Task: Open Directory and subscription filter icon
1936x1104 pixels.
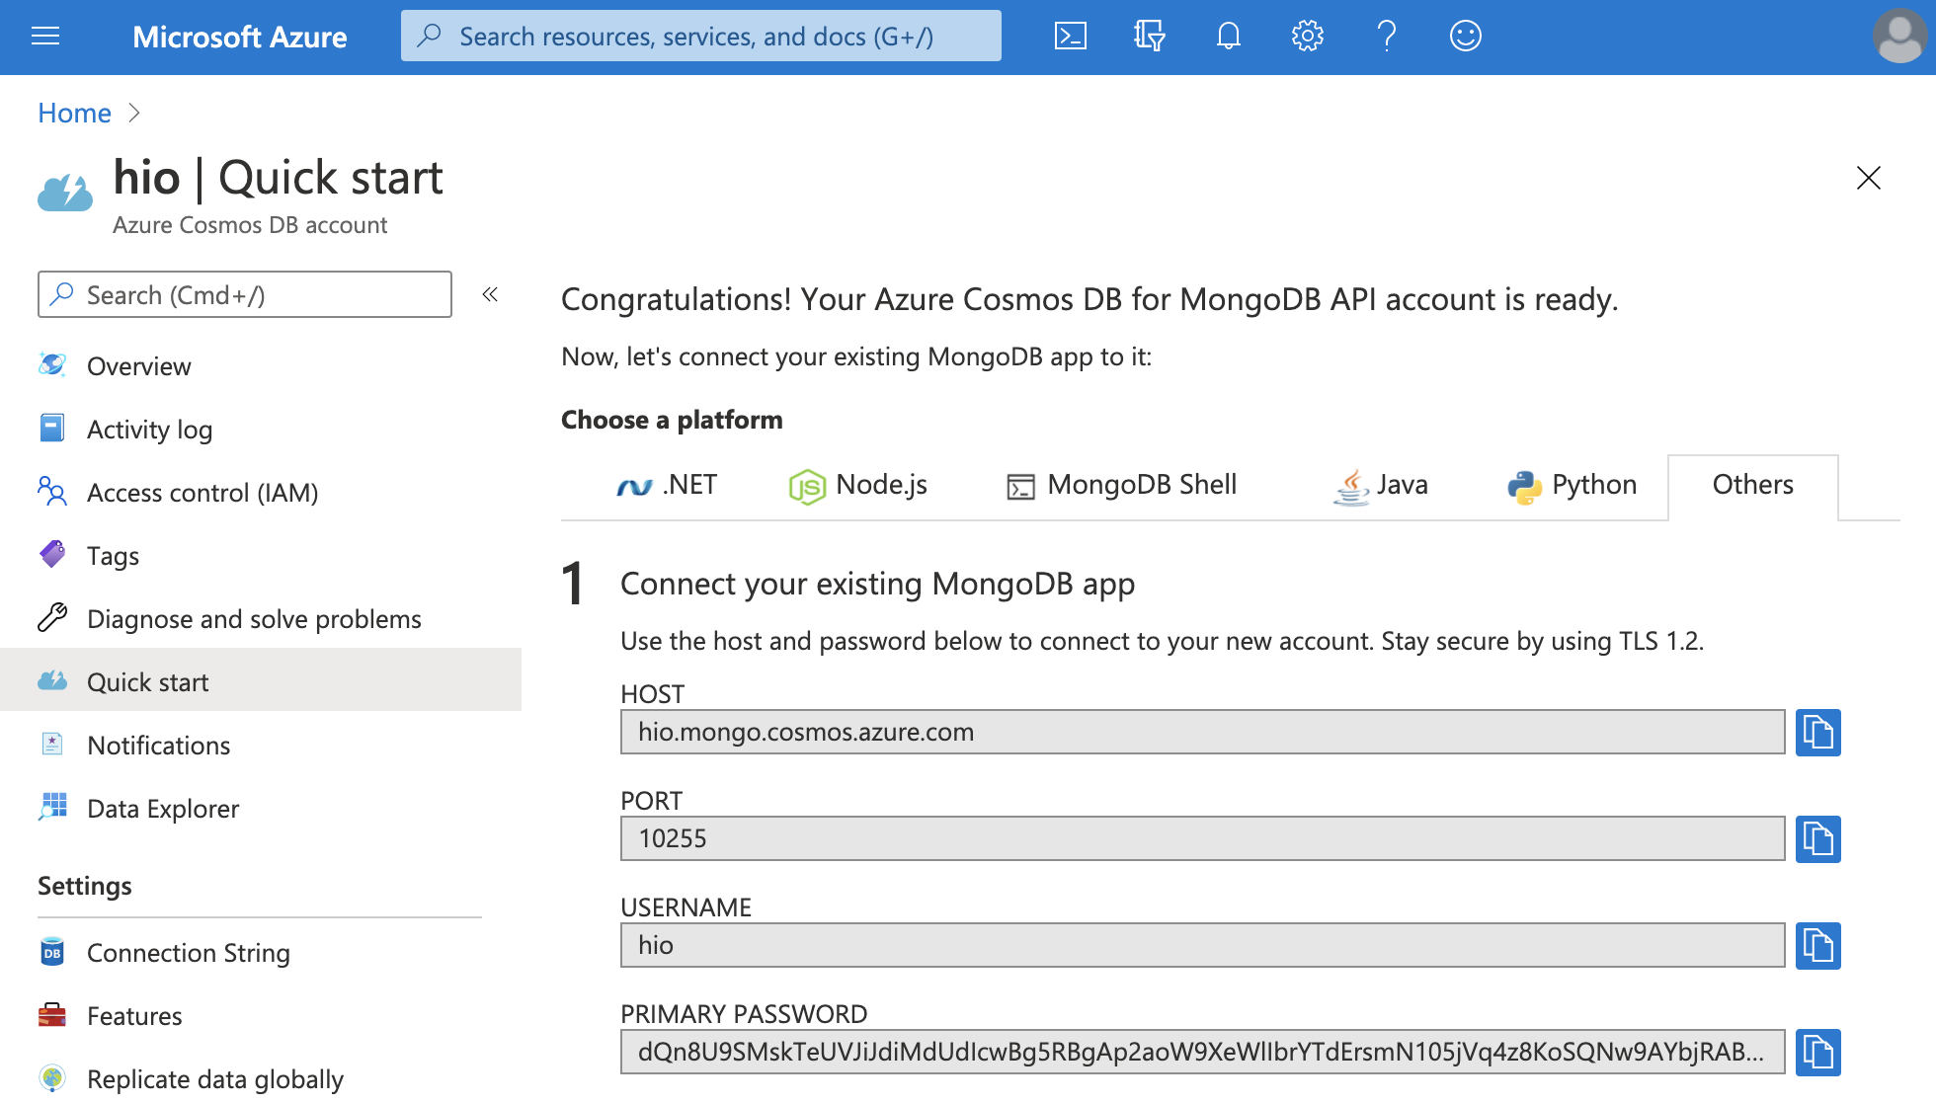Action: point(1149,37)
